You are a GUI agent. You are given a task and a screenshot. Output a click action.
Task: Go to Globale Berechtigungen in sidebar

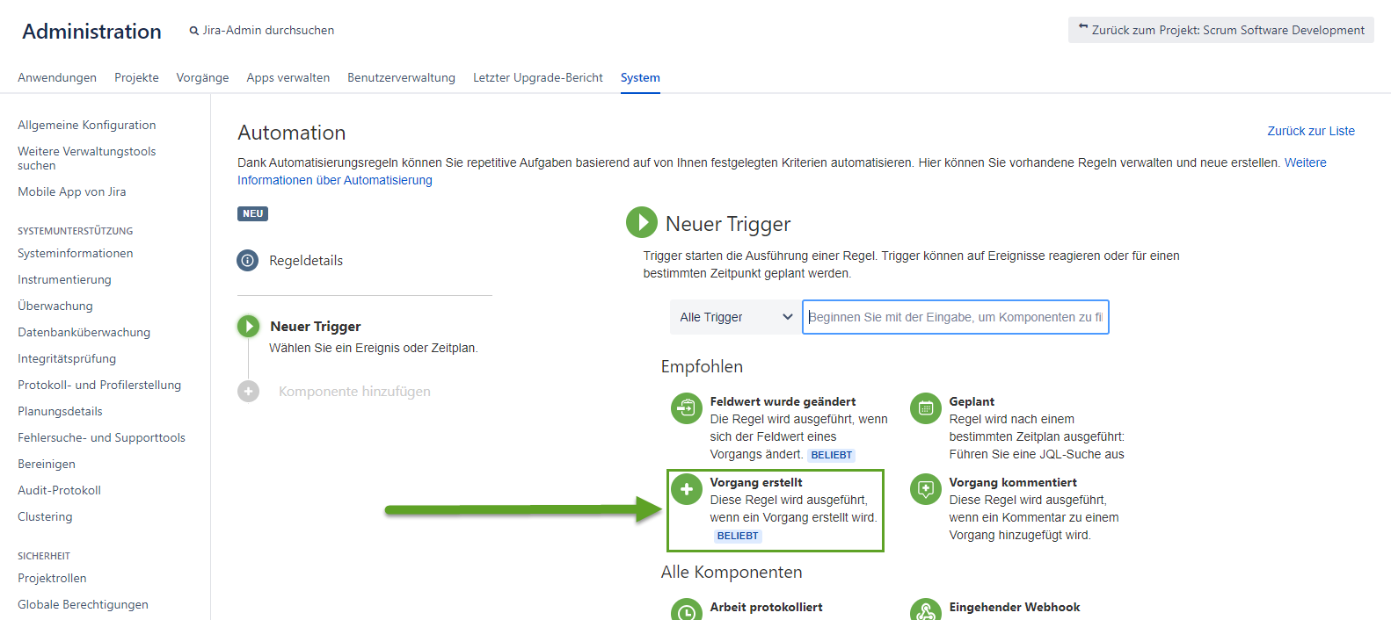[83, 604]
